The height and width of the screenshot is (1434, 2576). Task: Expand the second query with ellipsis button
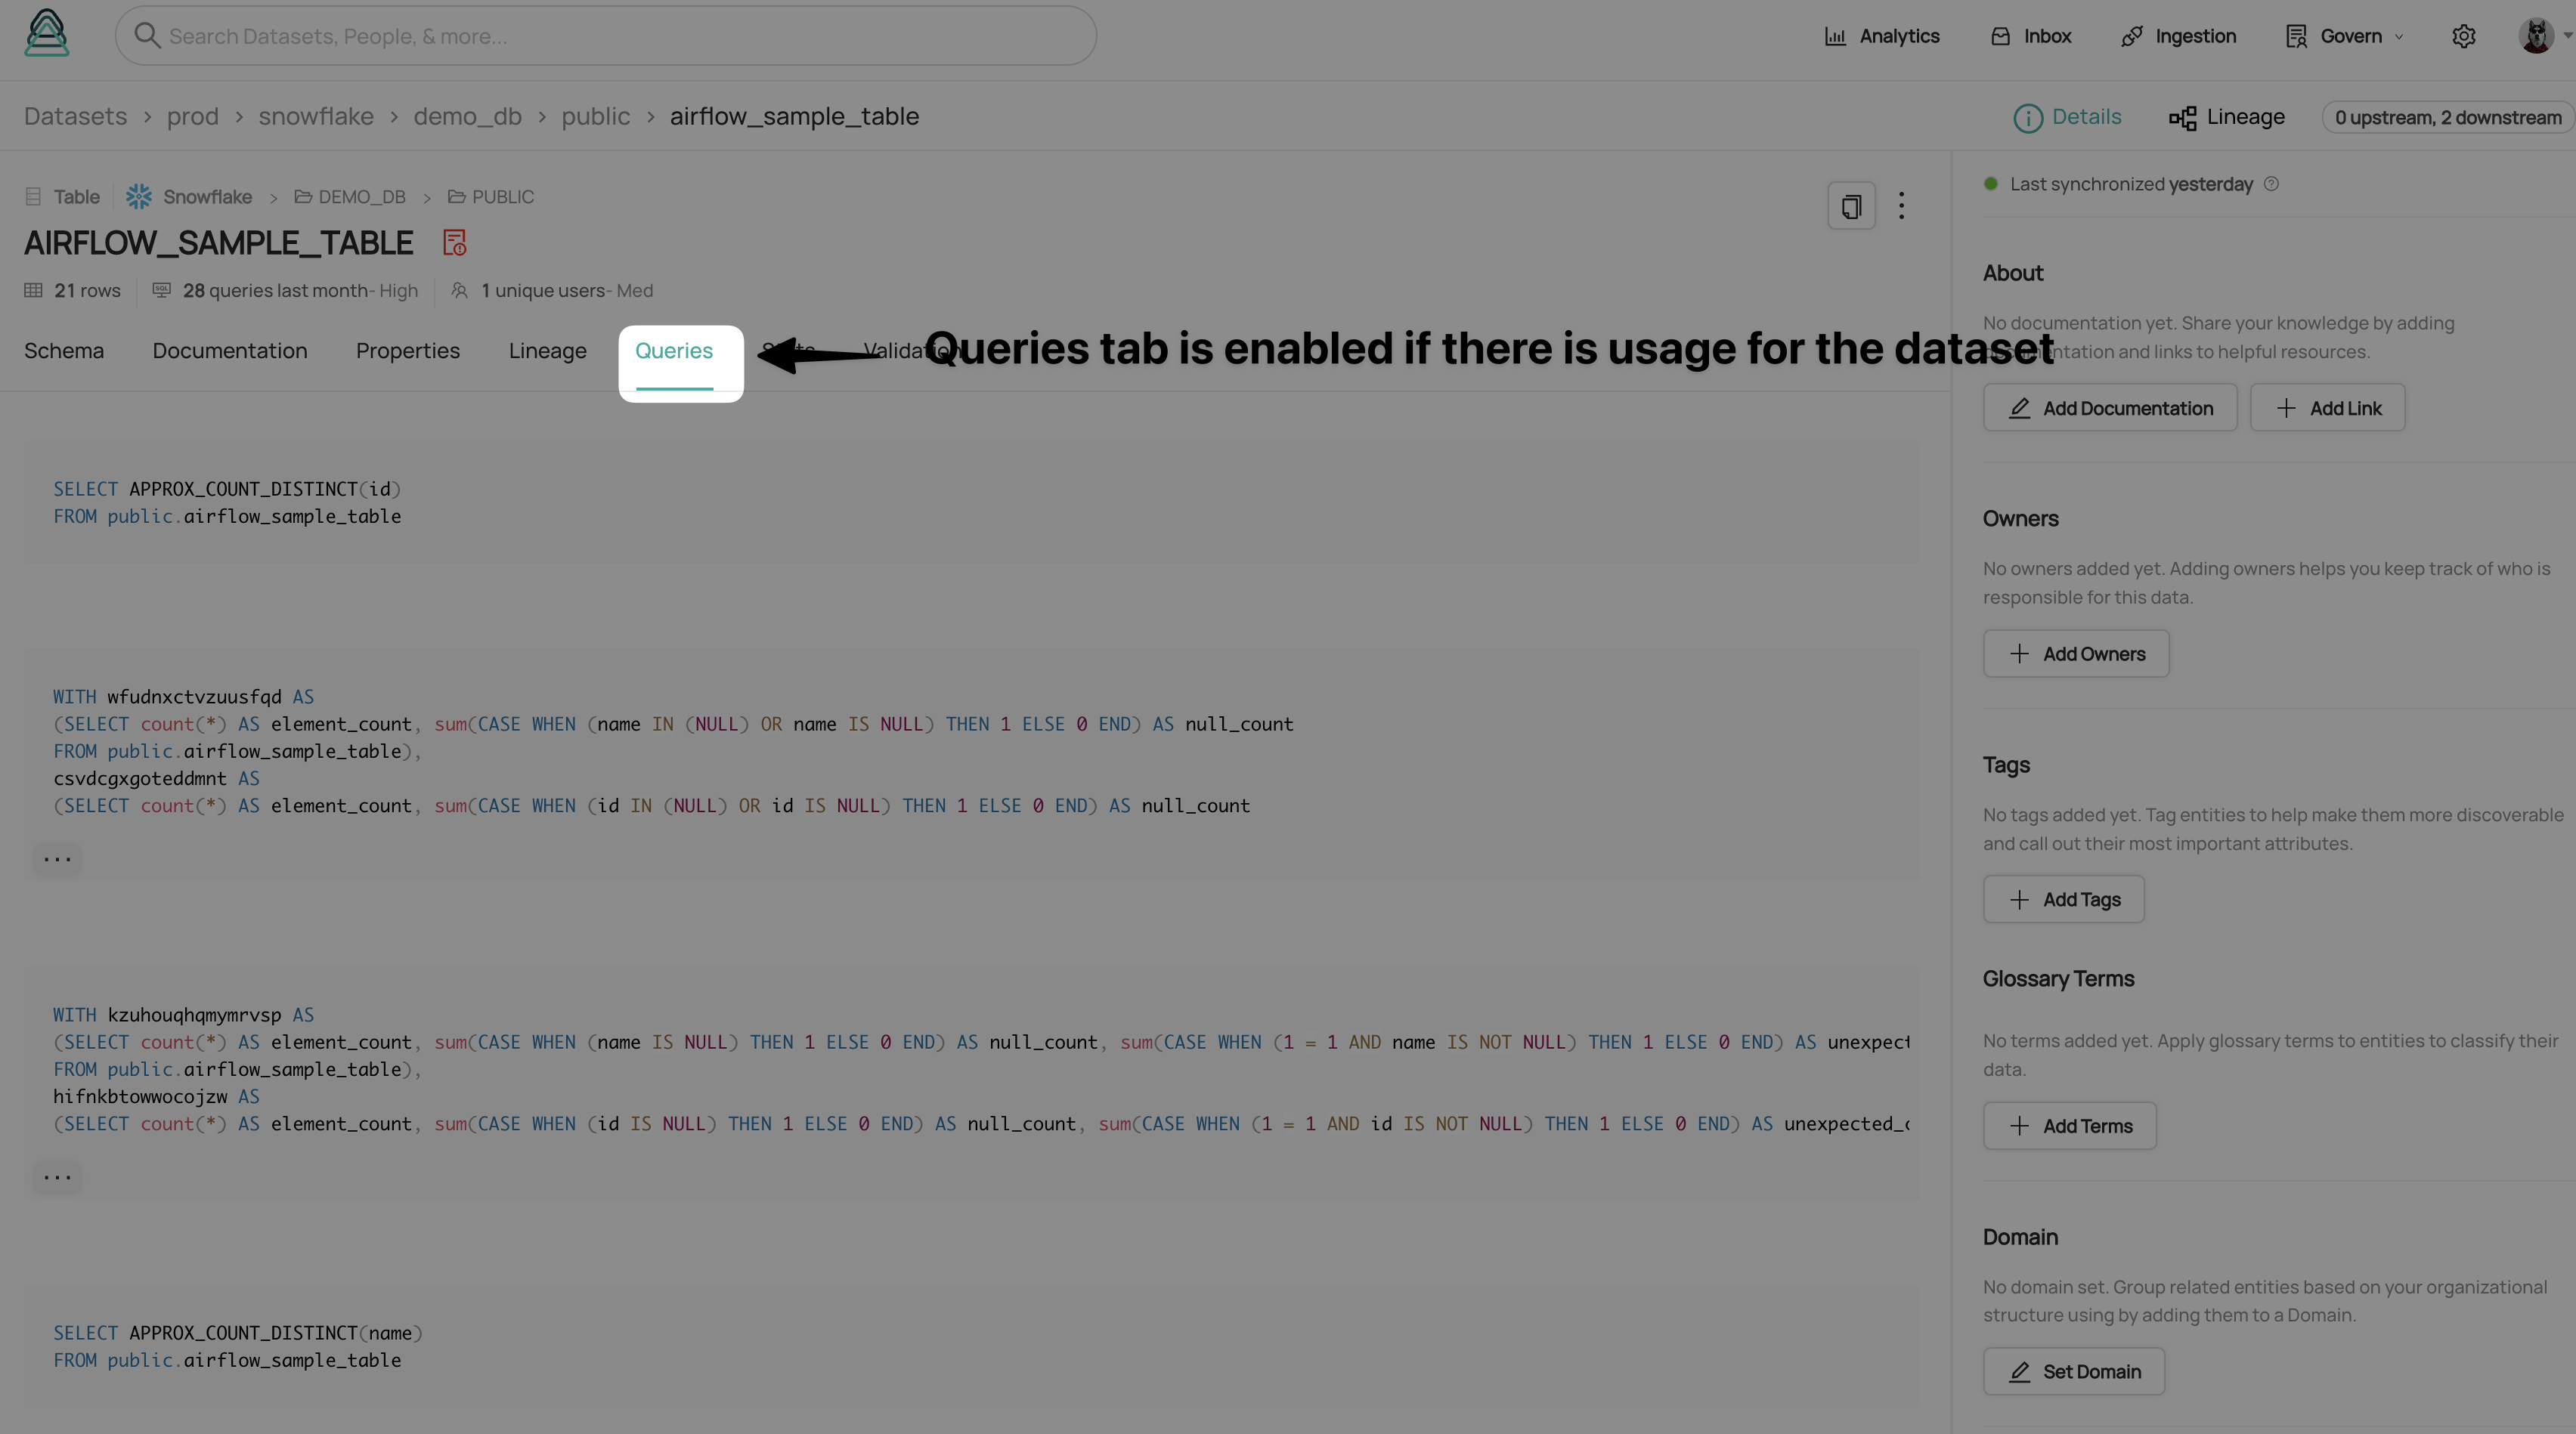[57, 859]
